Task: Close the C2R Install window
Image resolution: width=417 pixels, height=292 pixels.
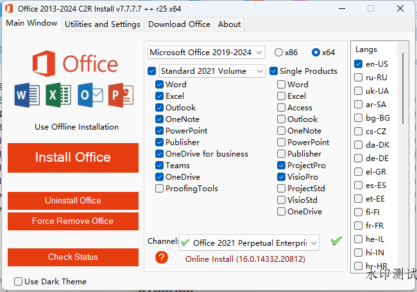Action: (x=400, y=8)
